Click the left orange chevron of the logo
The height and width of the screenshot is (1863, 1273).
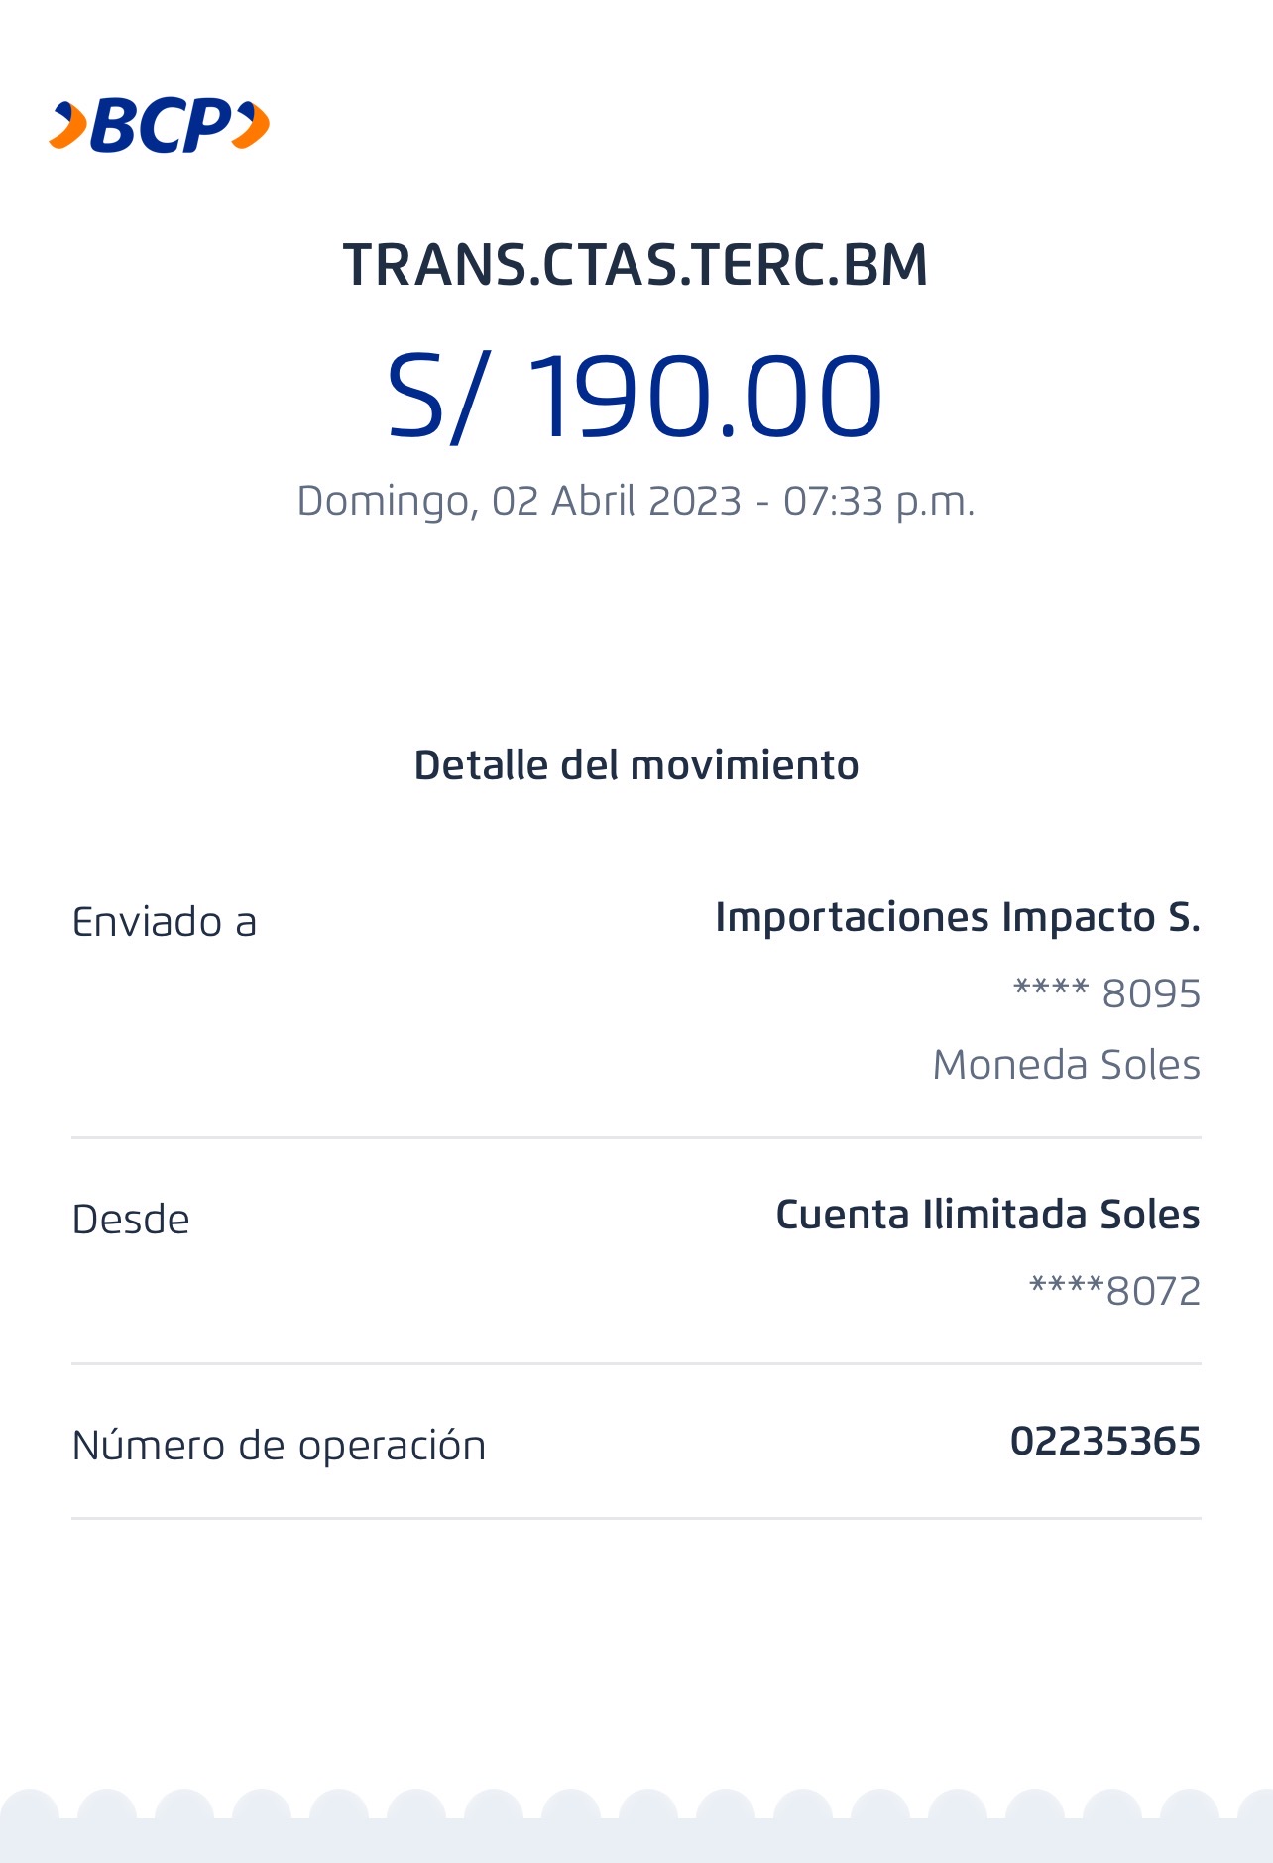[67, 126]
